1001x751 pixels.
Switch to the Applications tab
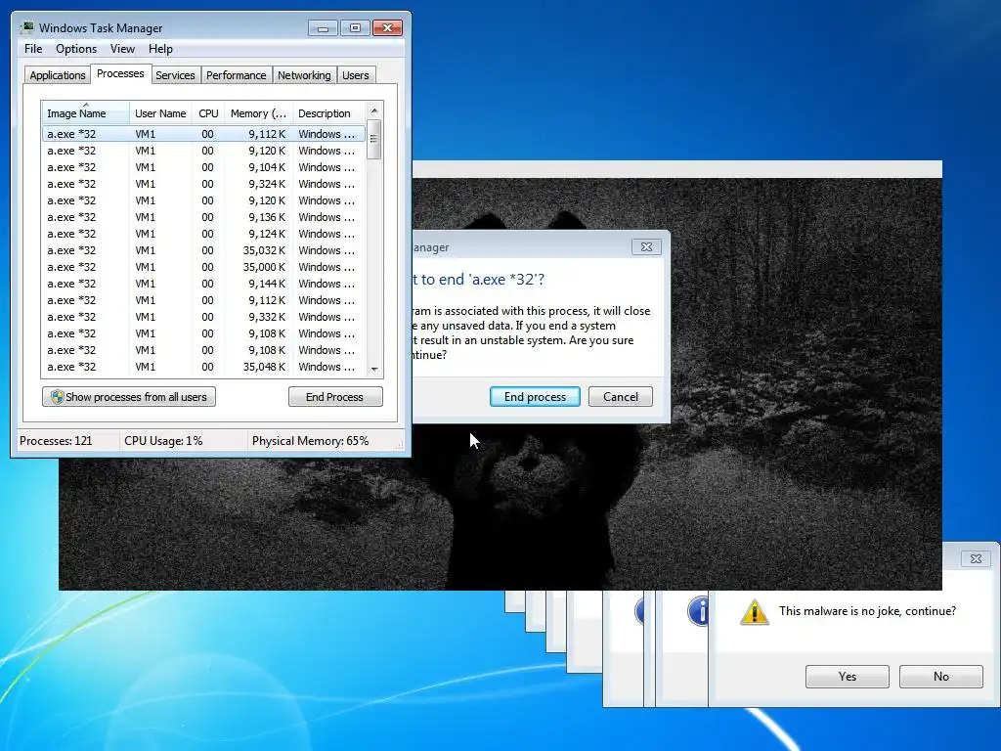coord(58,75)
